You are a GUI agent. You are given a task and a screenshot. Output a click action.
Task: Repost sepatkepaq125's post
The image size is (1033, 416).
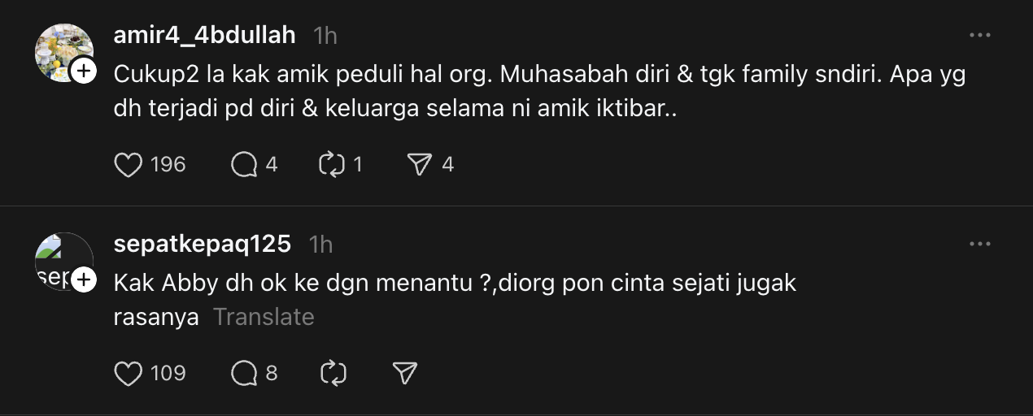333,373
